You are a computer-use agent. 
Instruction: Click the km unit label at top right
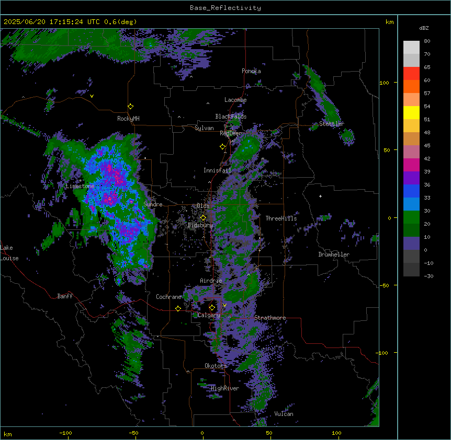coord(390,22)
